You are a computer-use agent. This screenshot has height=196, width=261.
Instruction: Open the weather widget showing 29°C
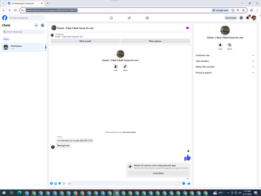pyautogui.click(x=218, y=193)
